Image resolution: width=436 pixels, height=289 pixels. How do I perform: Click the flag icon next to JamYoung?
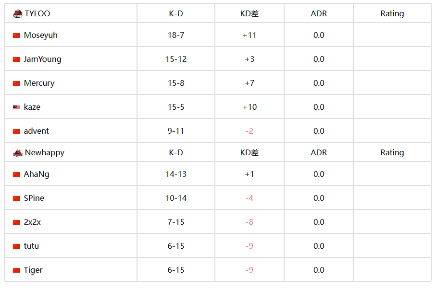(16, 59)
